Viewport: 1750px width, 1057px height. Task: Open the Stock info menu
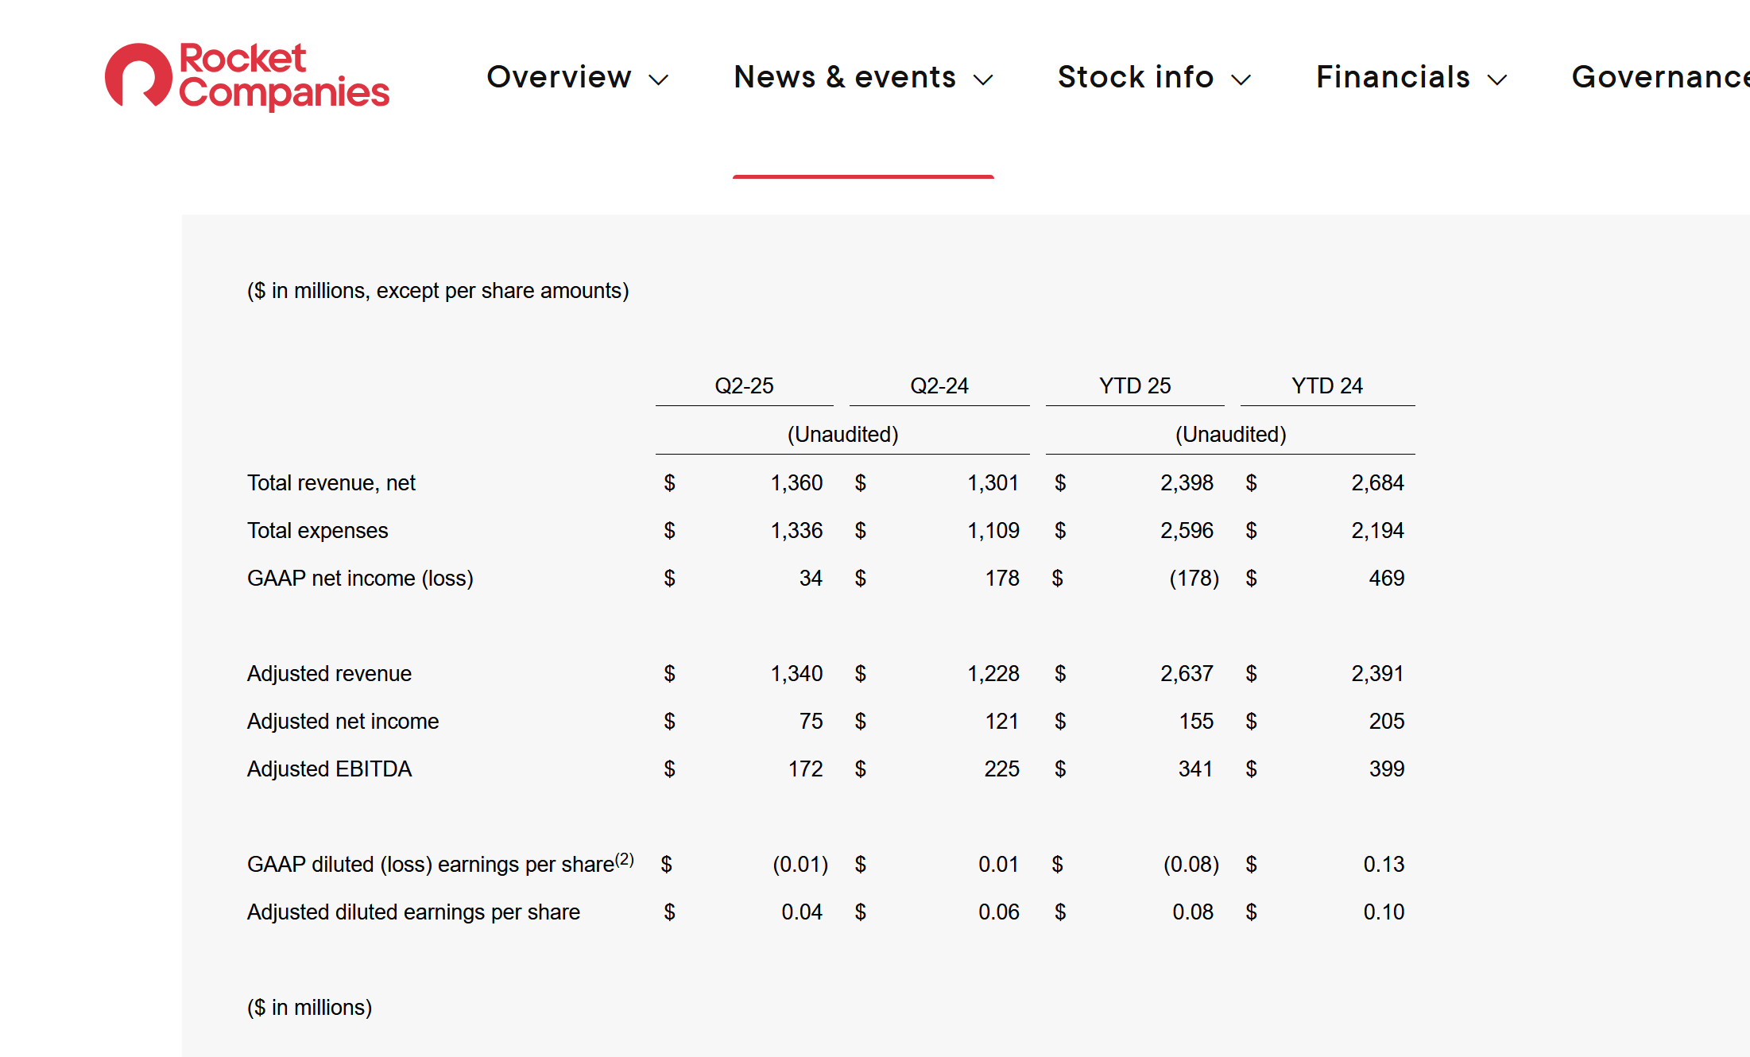tap(1135, 77)
